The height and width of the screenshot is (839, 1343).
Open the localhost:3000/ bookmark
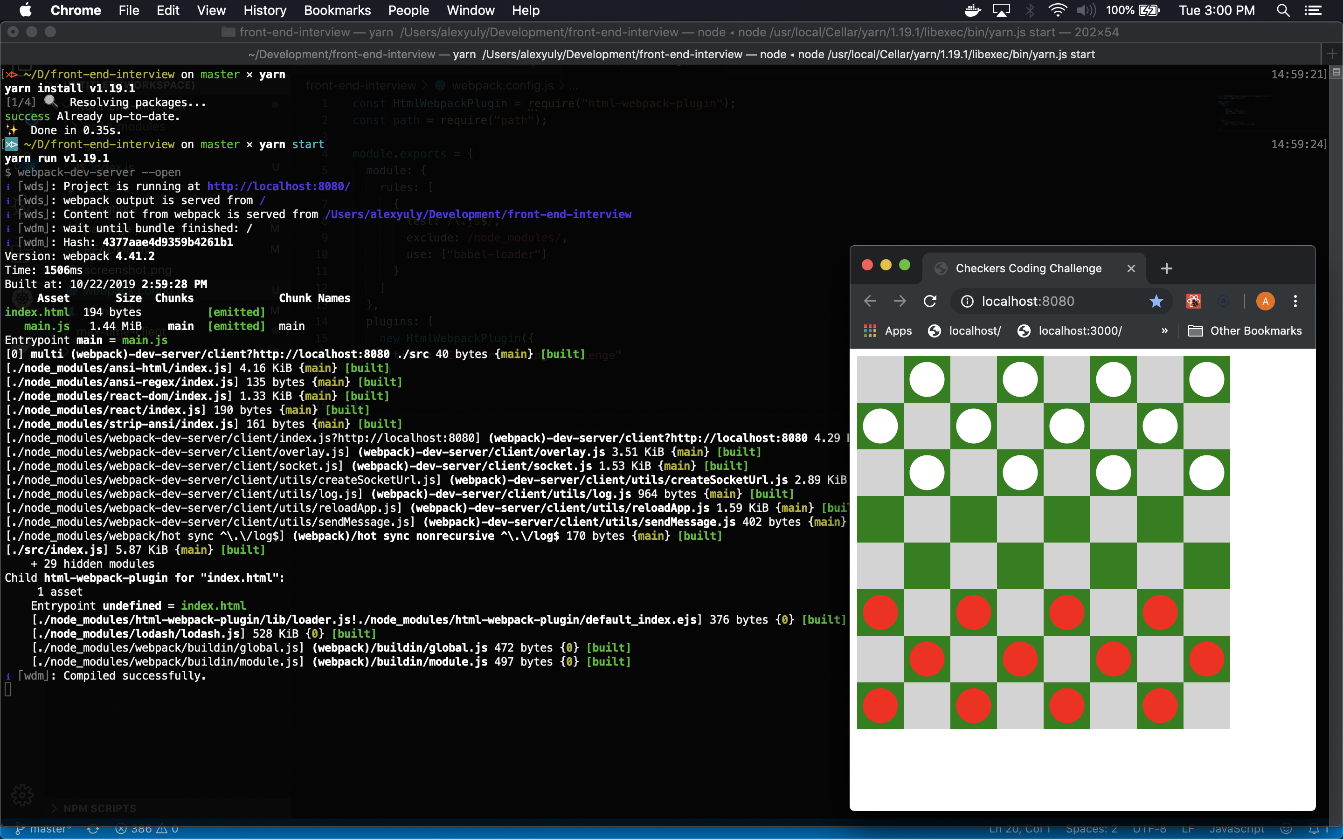1070,331
